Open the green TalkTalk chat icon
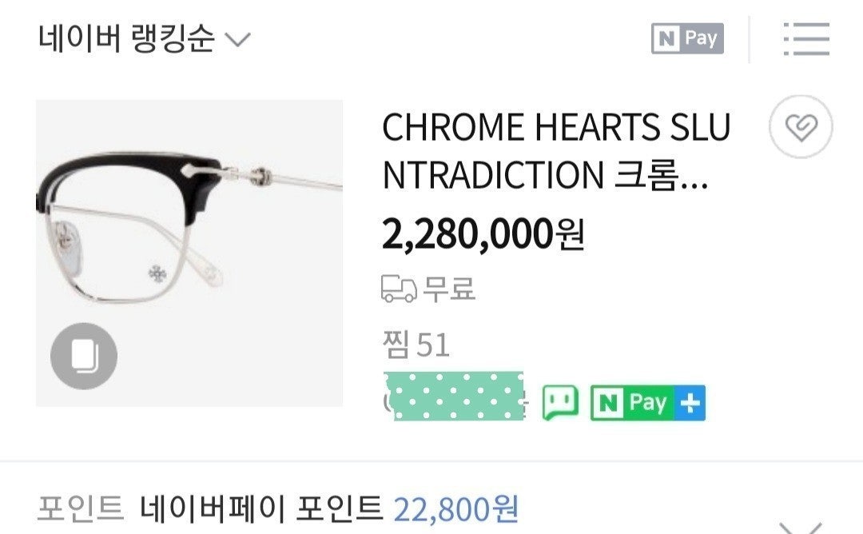The height and width of the screenshot is (534, 863). click(559, 402)
